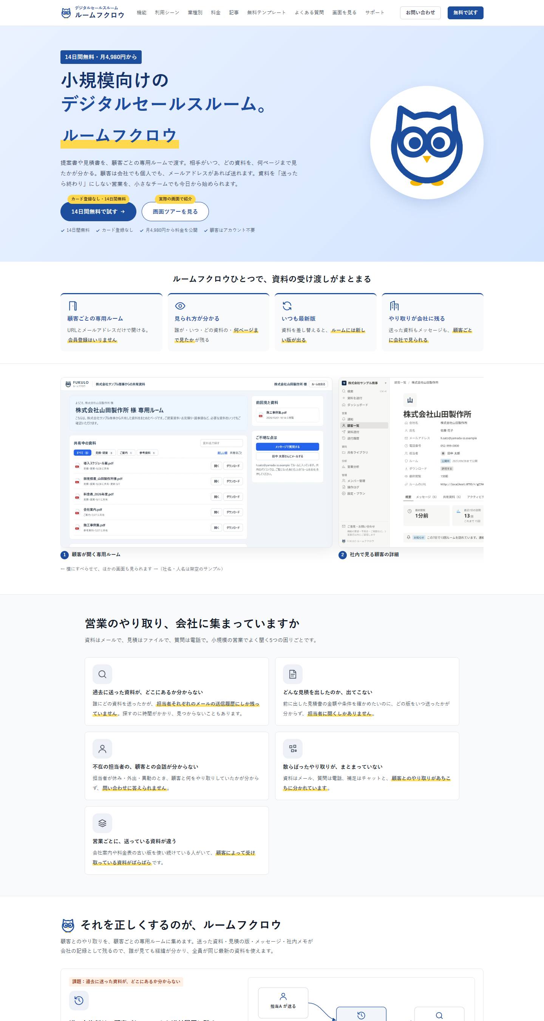Open 画面を見る in the top navigation
The image size is (544, 1021).
point(345,13)
